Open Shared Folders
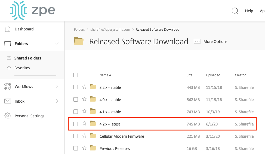The image size is (265, 154). (28, 58)
